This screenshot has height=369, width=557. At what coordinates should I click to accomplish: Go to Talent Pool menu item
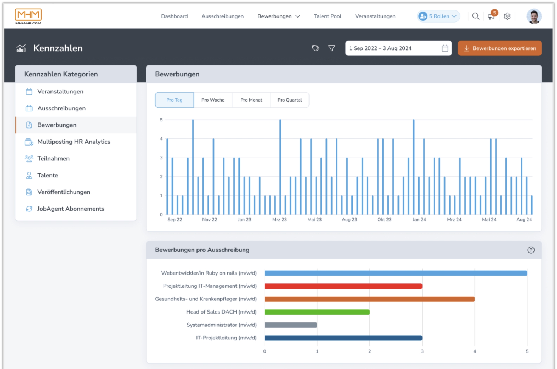(327, 16)
